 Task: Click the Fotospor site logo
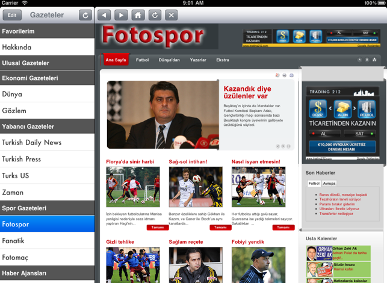click(153, 36)
